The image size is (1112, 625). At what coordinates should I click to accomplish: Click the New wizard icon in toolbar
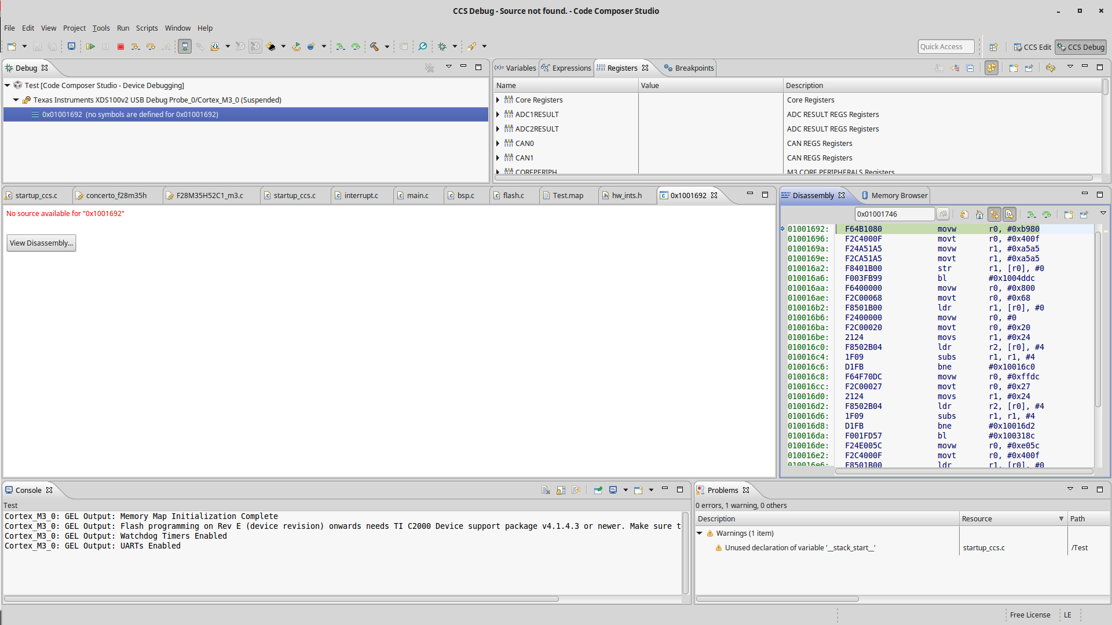[12, 46]
